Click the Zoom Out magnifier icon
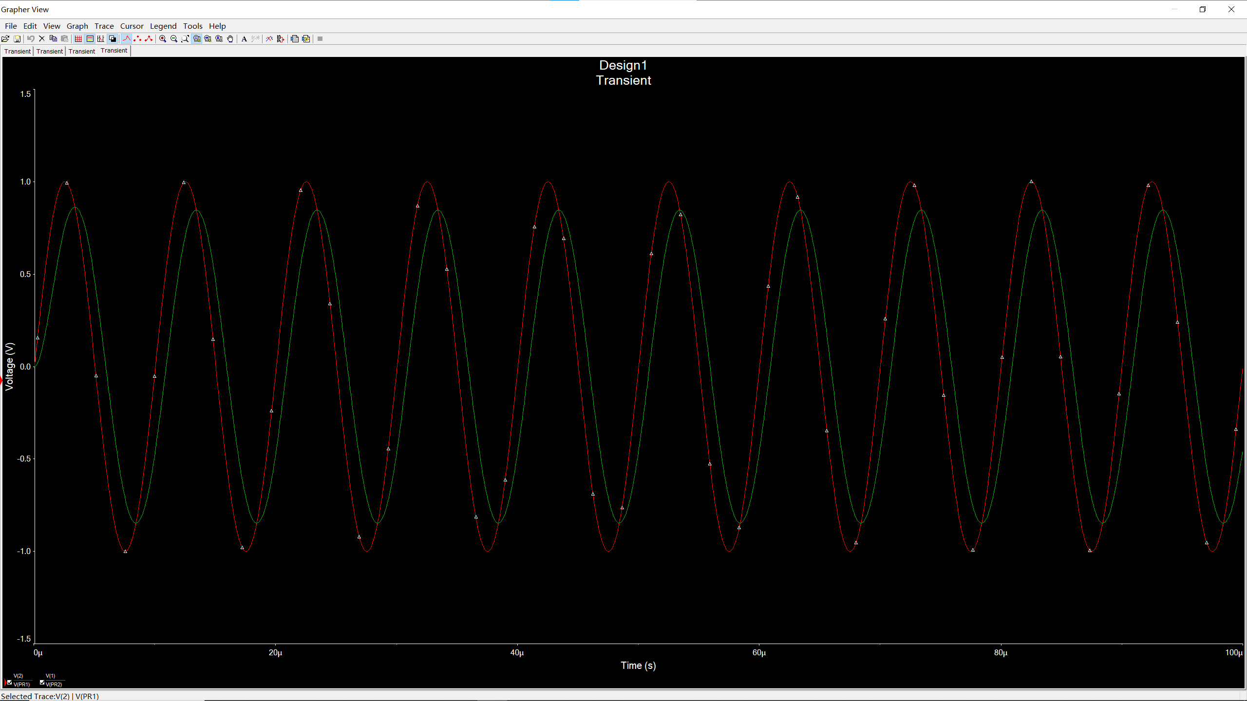Screen dimensions: 1247x701 [174, 39]
